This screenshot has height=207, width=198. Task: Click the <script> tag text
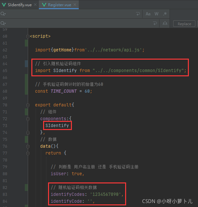pos(40,36)
